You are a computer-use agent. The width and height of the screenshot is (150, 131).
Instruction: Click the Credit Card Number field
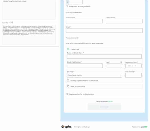click(x=85, y=66)
